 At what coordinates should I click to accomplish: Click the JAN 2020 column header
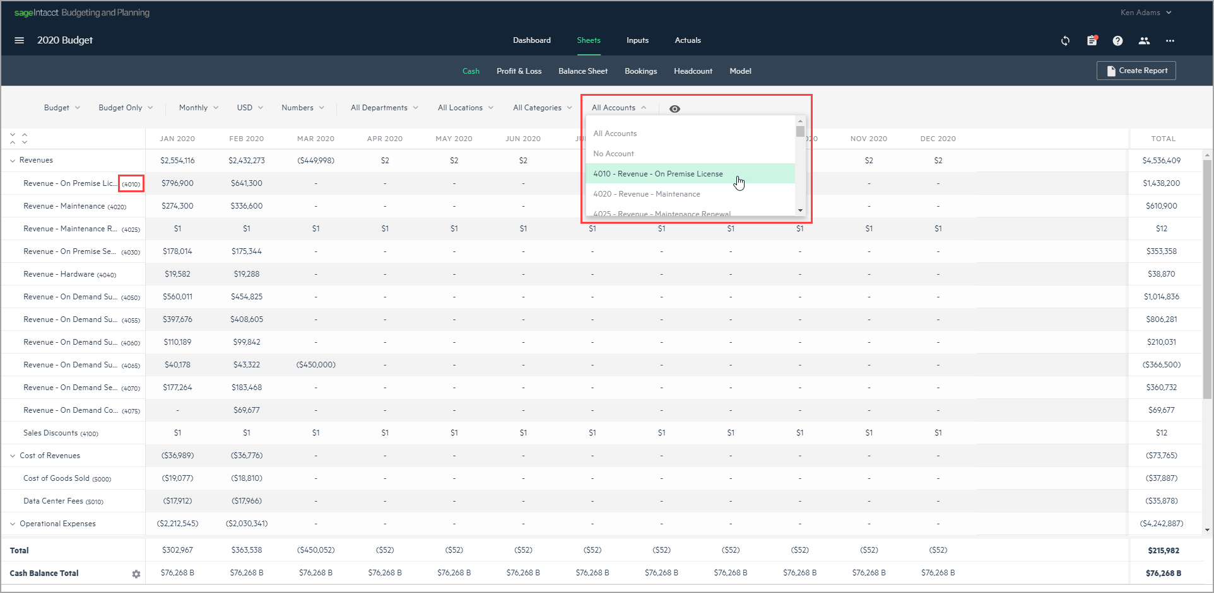click(x=177, y=139)
